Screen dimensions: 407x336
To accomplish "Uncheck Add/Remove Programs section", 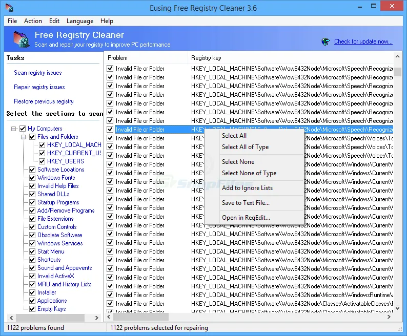I will 32,211.
